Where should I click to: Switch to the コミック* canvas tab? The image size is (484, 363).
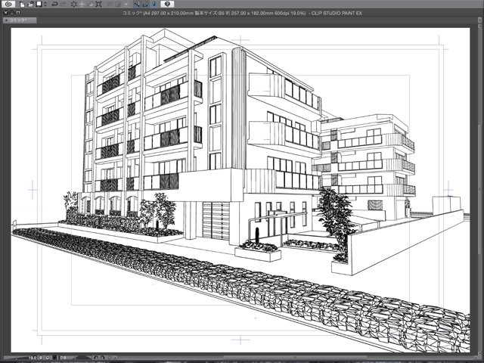point(20,20)
